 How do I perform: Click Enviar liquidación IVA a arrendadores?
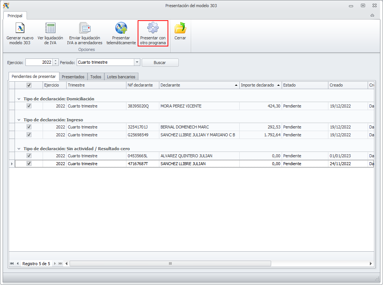pyautogui.click(x=85, y=28)
